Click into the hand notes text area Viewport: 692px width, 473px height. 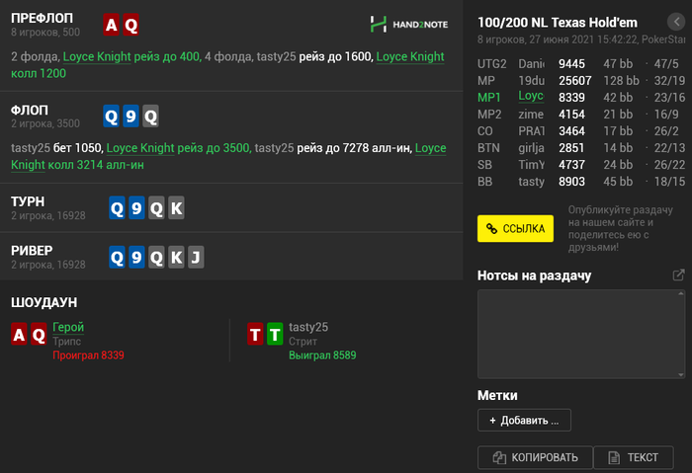pyautogui.click(x=581, y=334)
